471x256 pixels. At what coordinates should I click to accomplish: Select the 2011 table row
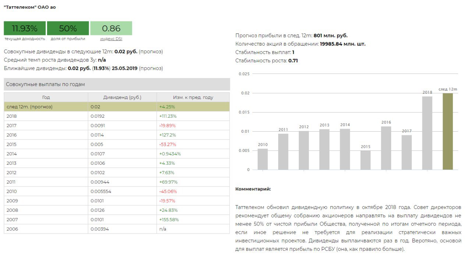click(117, 182)
